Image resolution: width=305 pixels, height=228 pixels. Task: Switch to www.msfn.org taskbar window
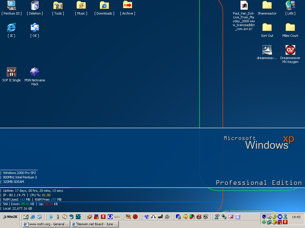tap(46, 224)
